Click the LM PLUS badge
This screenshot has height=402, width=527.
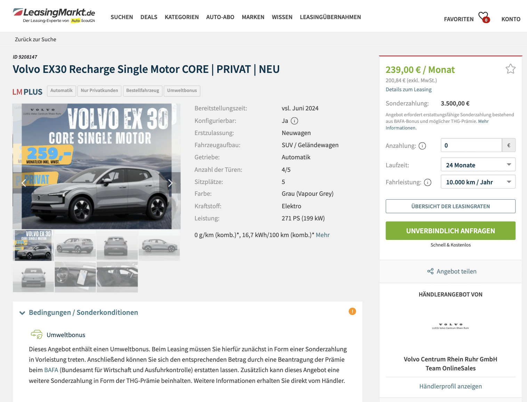point(27,92)
